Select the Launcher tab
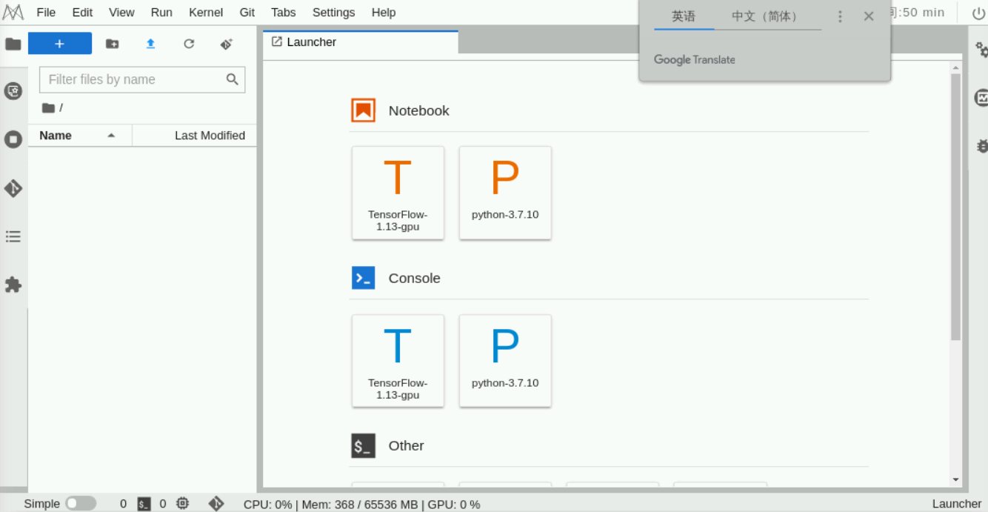This screenshot has width=988, height=512. [x=361, y=42]
